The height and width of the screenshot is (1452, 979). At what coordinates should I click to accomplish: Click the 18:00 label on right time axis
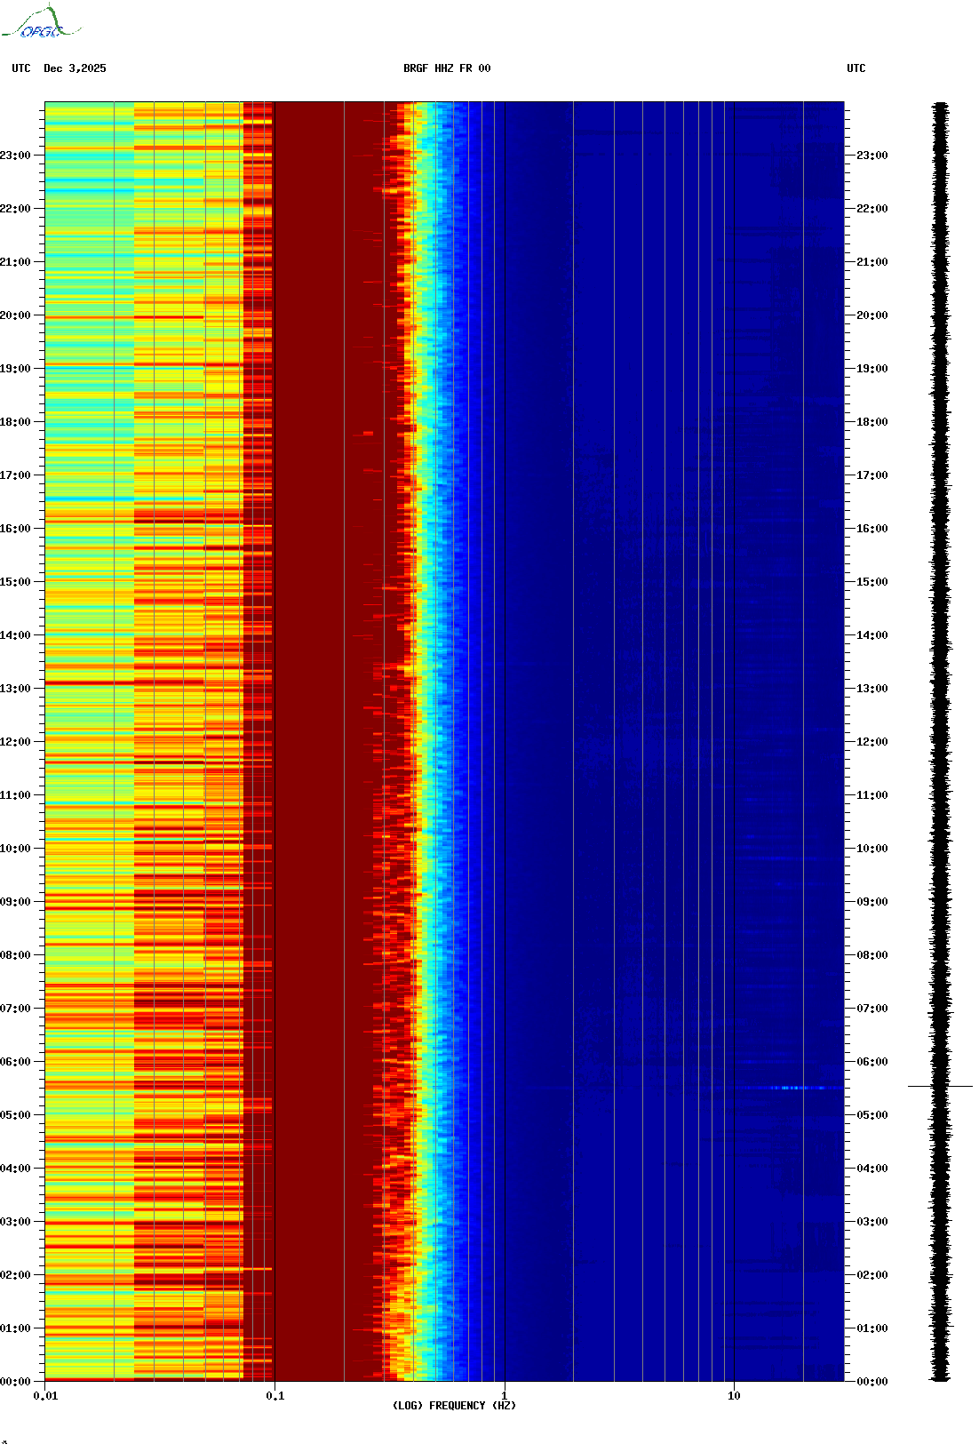(x=872, y=422)
